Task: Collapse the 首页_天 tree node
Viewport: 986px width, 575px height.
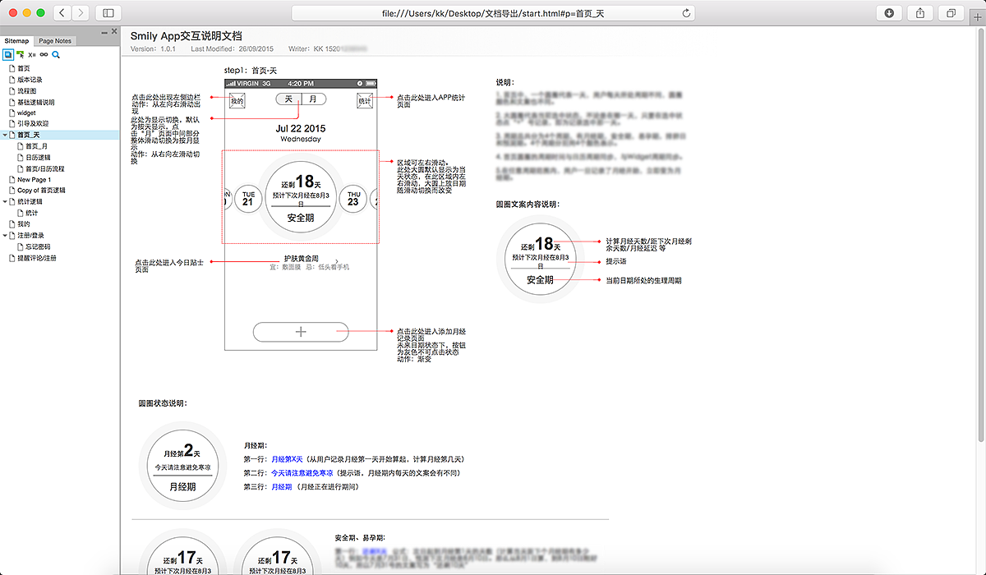Action: [6, 134]
